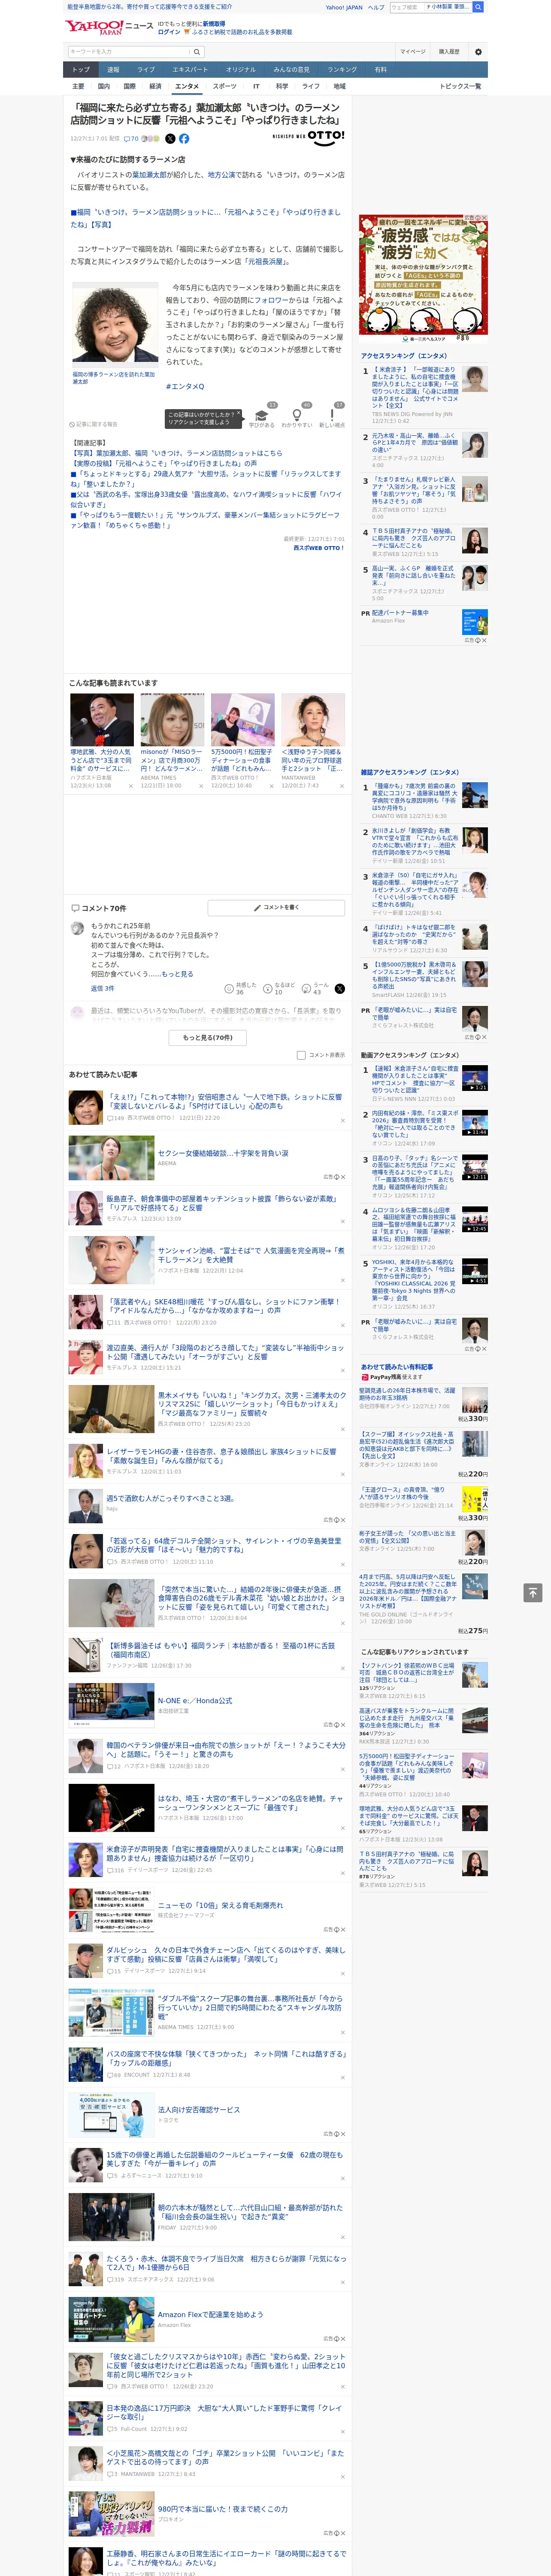Viewport: 551px width, 2576px height.
Task: Toggle the コメント非表示 checkbox
Action: coord(301,1055)
